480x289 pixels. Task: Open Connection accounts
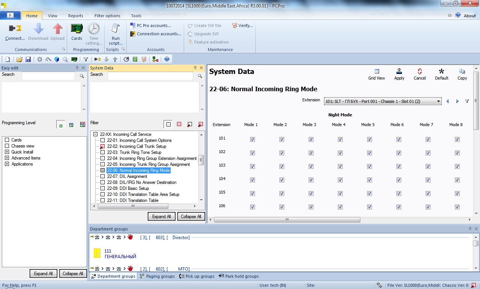(156, 34)
